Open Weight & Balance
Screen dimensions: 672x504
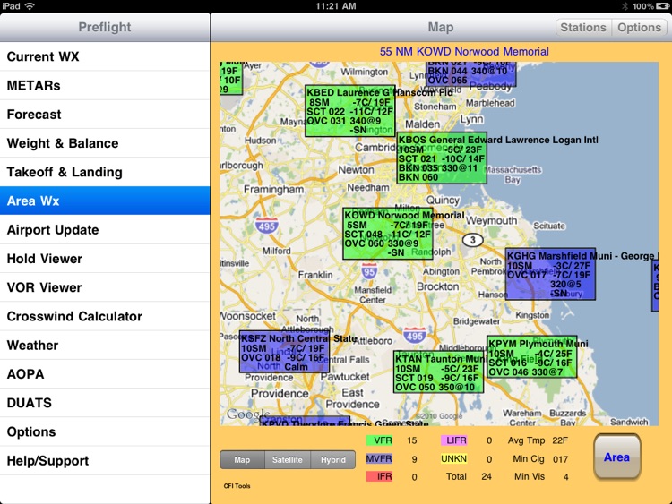pyautogui.click(x=105, y=143)
